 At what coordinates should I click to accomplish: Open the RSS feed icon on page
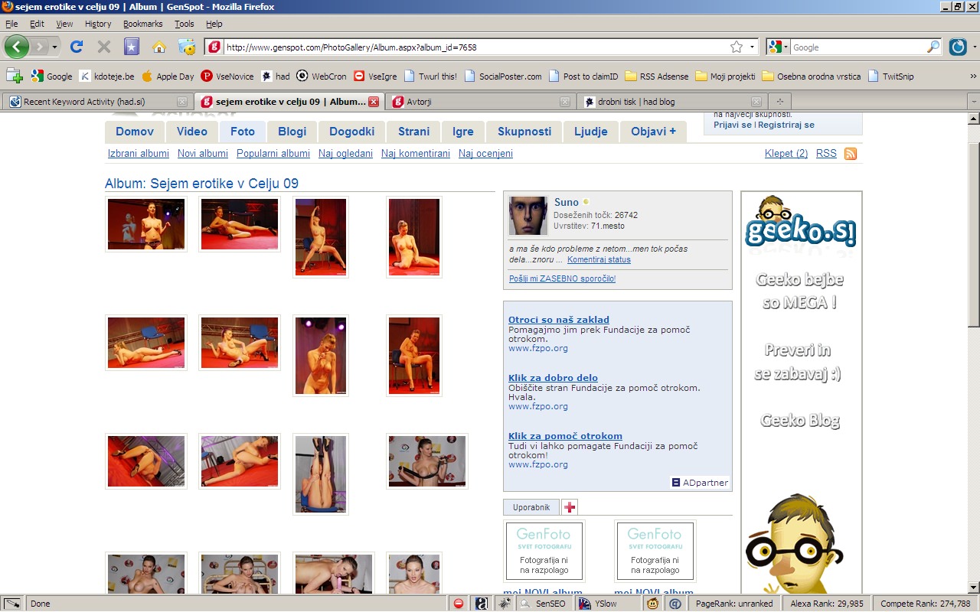click(x=850, y=154)
